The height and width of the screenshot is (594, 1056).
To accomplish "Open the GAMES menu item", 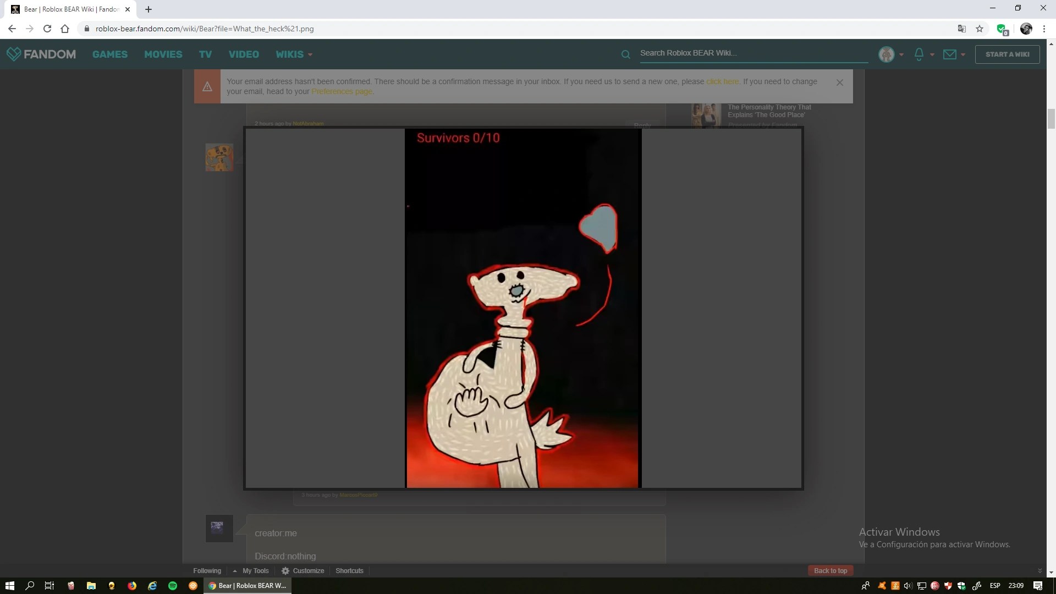I will [x=109, y=54].
